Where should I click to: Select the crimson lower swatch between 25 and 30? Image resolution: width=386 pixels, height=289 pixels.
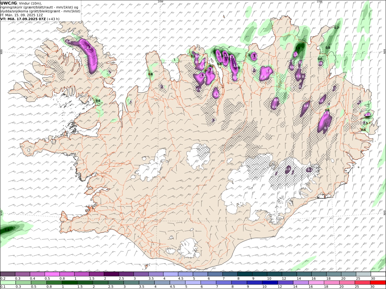(362, 283)
